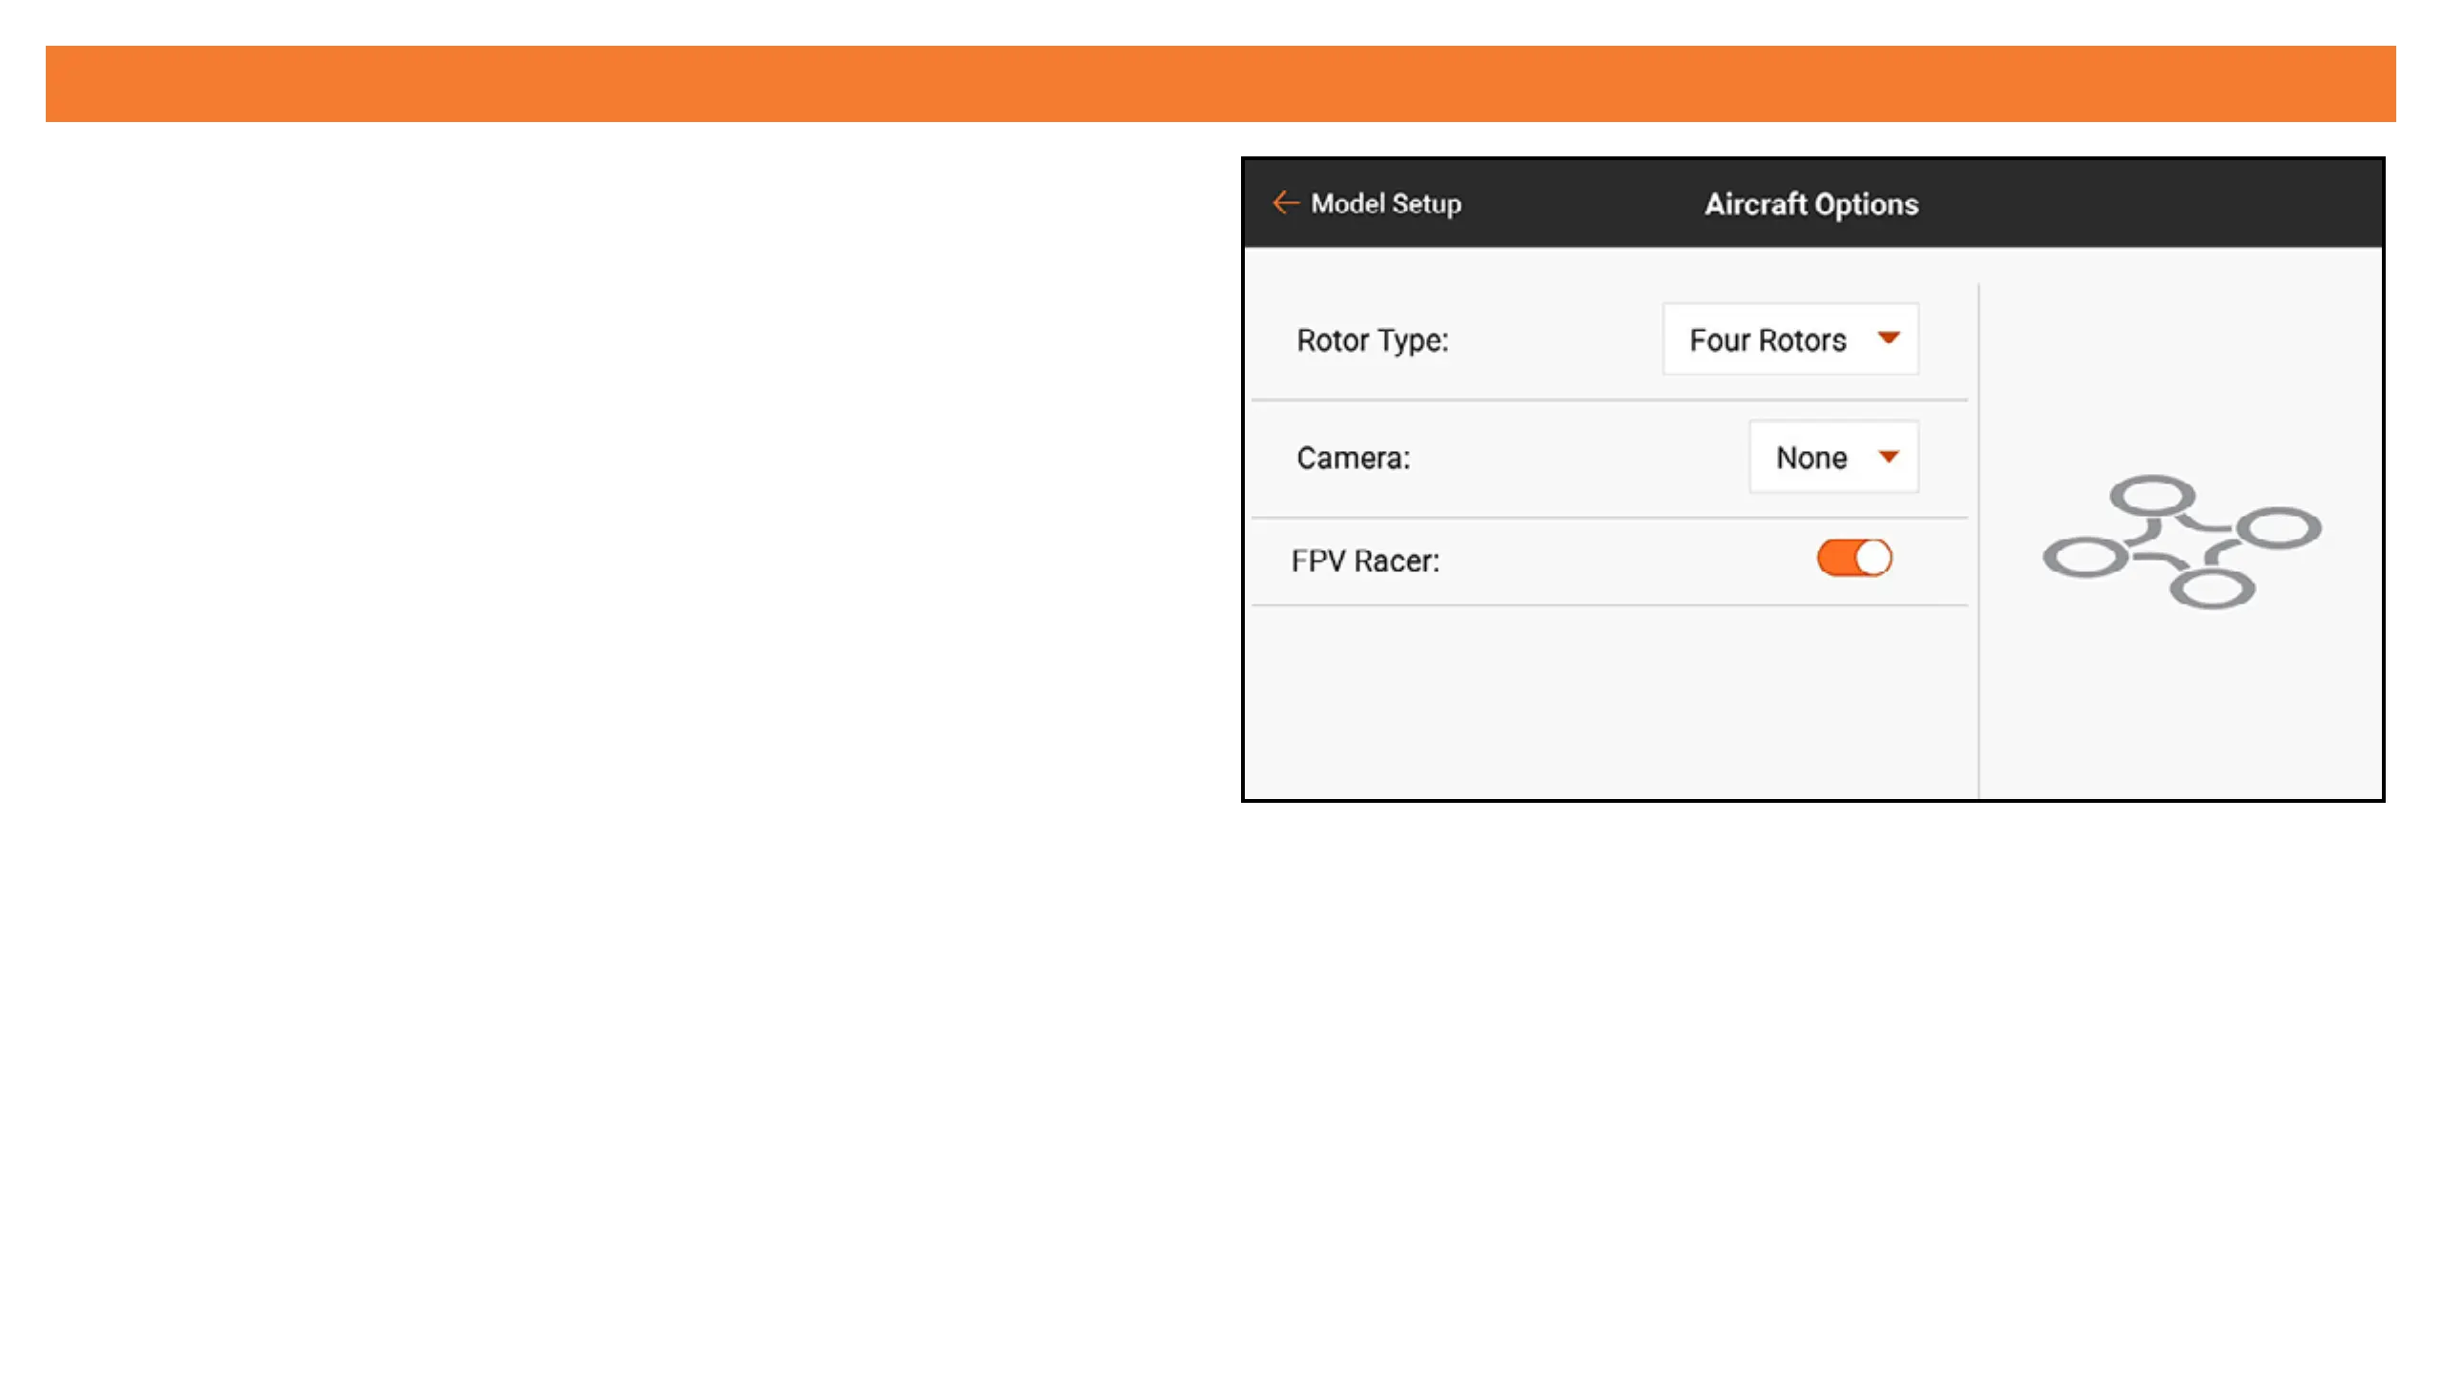The width and height of the screenshot is (2442, 1373).
Task: Click the left rotor of quadcopter icon
Action: 2085,558
